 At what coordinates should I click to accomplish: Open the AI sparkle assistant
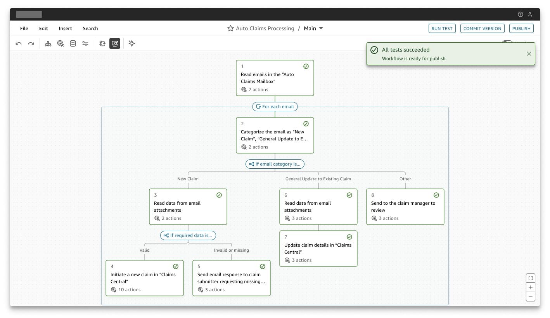[x=132, y=43]
